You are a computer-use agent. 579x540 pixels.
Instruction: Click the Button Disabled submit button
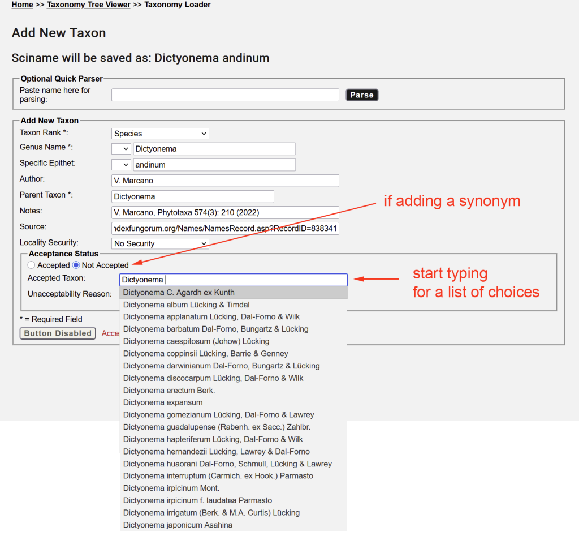point(58,333)
